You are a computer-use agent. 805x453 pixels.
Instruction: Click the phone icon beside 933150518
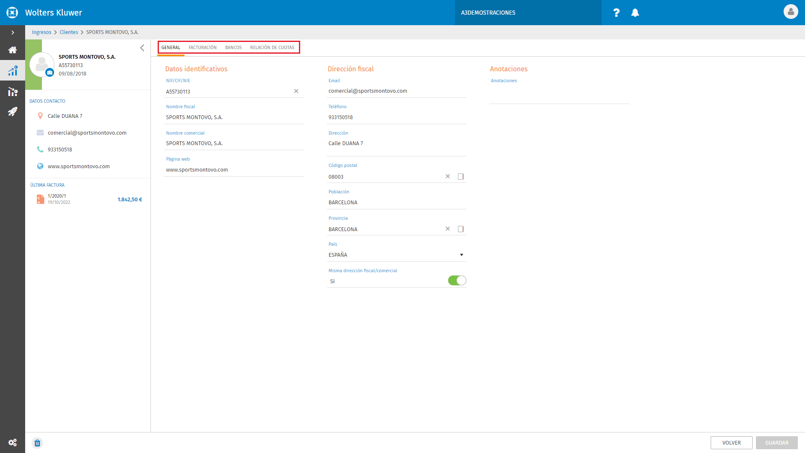pyautogui.click(x=40, y=149)
